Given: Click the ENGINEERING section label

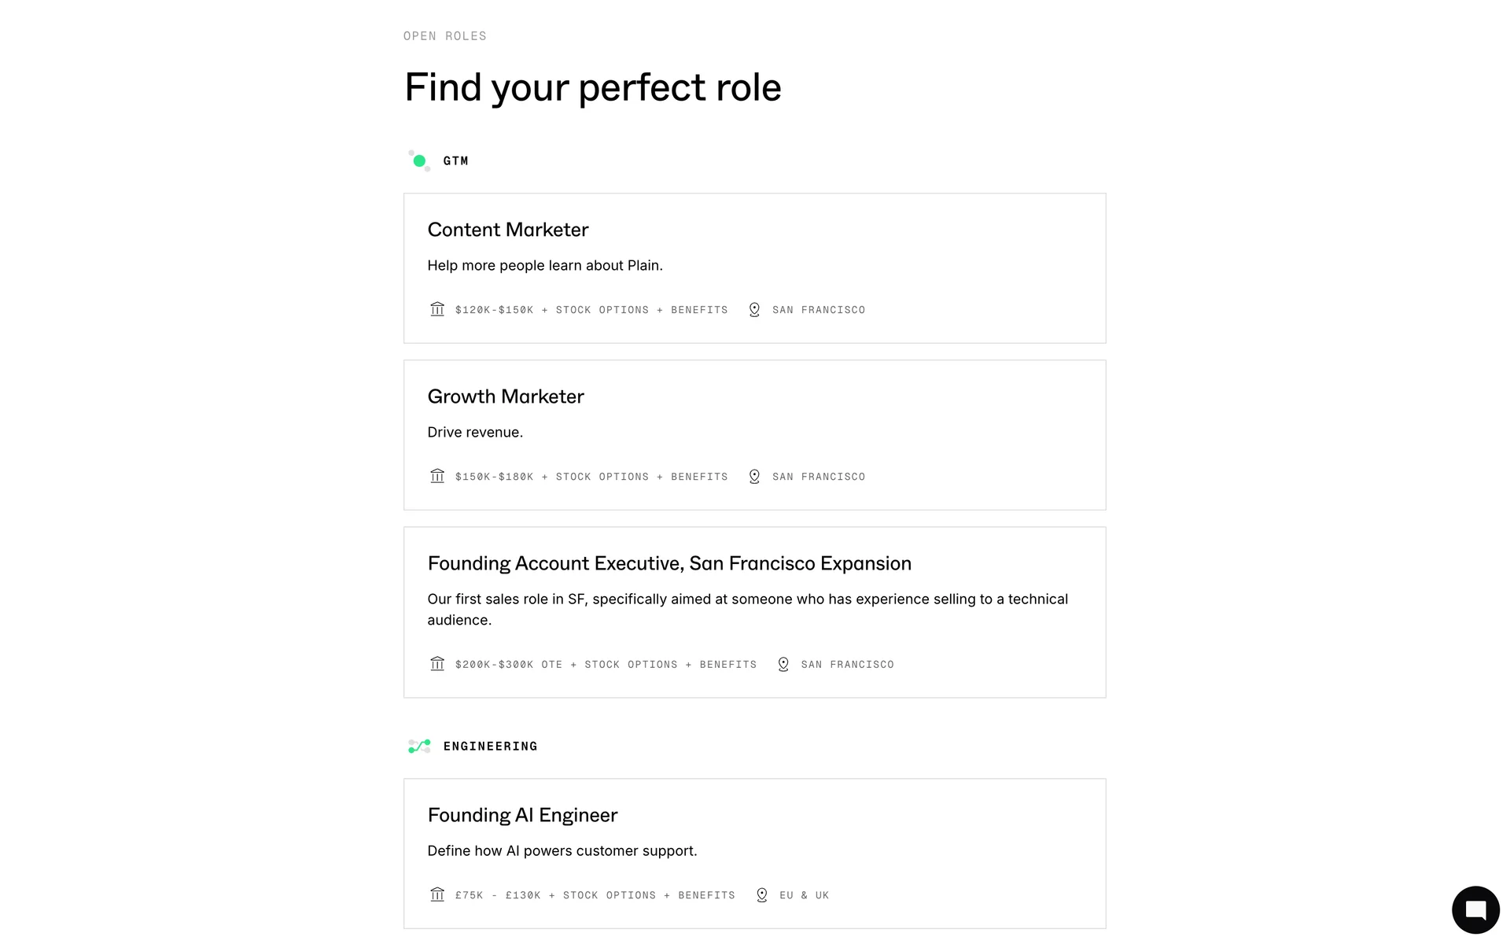Looking at the screenshot, I should tap(490, 747).
